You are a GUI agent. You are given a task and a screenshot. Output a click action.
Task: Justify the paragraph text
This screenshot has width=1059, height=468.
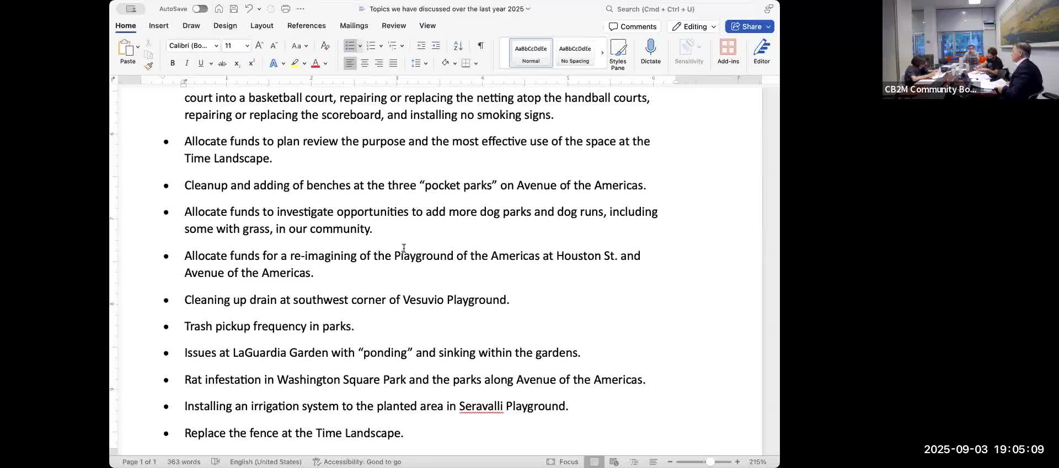(393, 63)
